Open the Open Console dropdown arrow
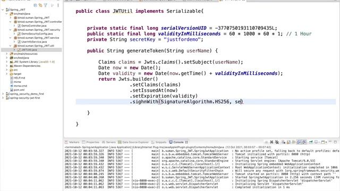Image resolution: width=340 pixels, height=191 pixels. [326, 142]
